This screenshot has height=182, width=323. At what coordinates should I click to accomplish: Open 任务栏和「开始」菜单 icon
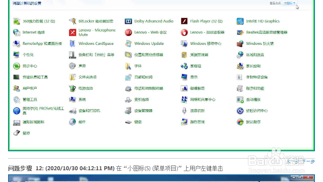73,55
